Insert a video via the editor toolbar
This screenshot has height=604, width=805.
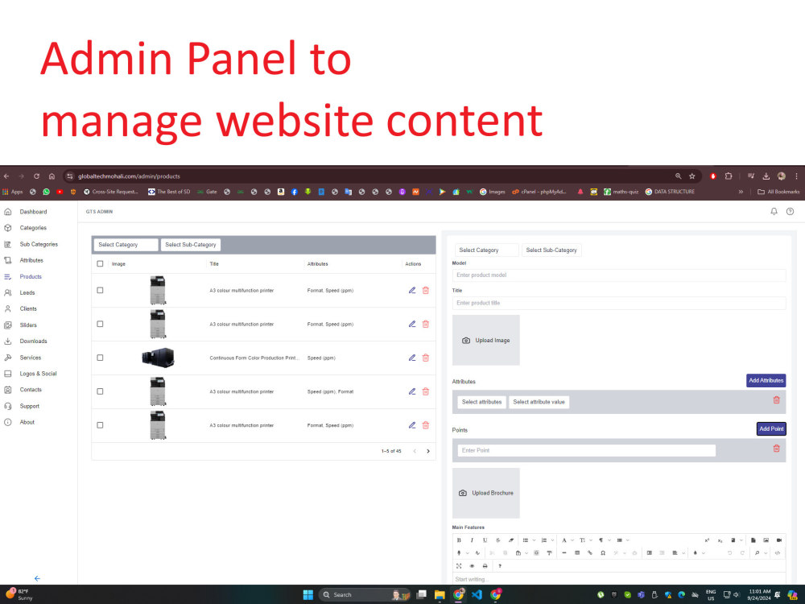tap(778, 540)
